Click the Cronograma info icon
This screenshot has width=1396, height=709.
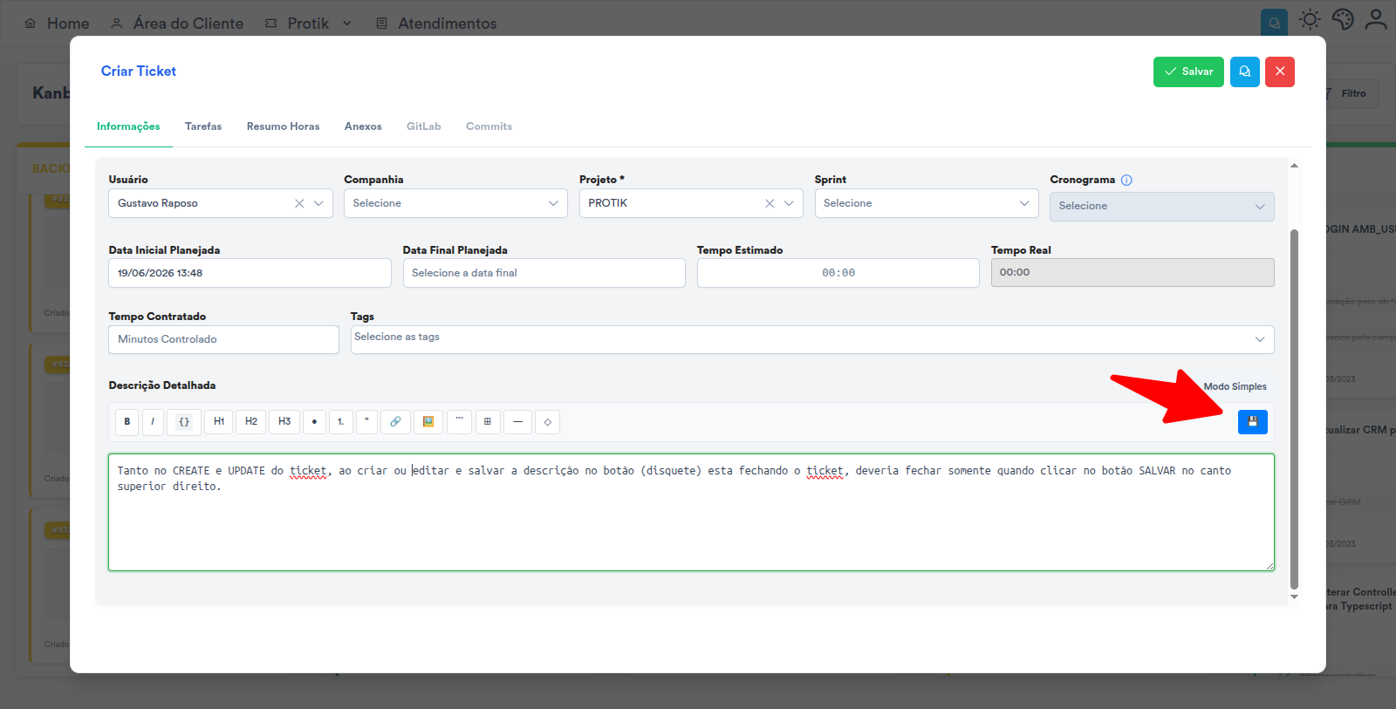click(1126, 181)
